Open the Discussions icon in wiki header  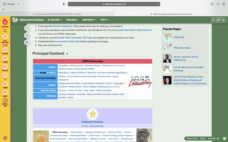click(x=218, y=20)
